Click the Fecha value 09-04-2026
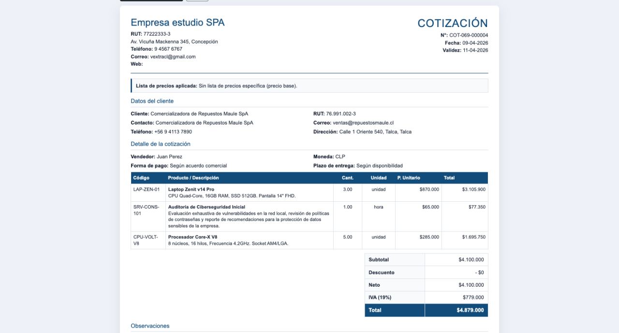This screenshot has height=333, width=619. tap(475, 43)
